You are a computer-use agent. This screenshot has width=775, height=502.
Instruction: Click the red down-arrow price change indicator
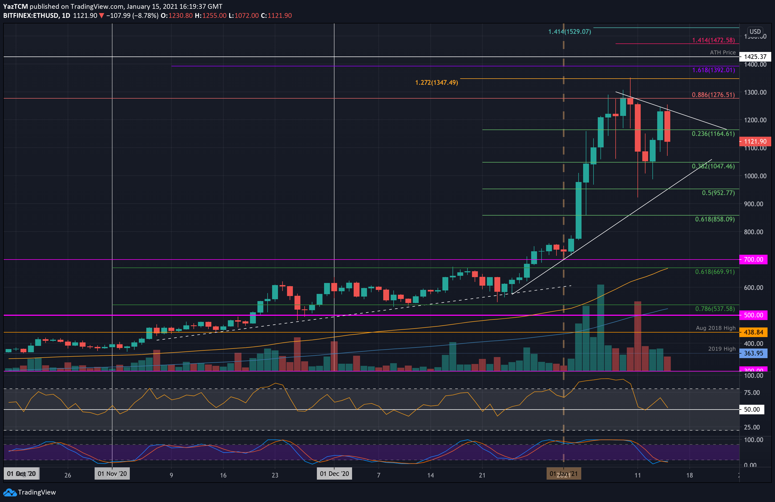(102, 16)
